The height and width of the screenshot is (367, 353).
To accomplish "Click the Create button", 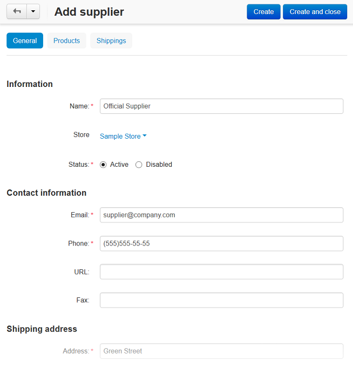I will (263, 12).
